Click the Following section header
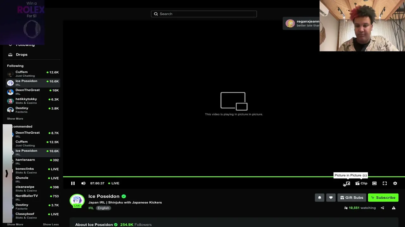The height and width of the screenshot is (227, 405). 15,66
